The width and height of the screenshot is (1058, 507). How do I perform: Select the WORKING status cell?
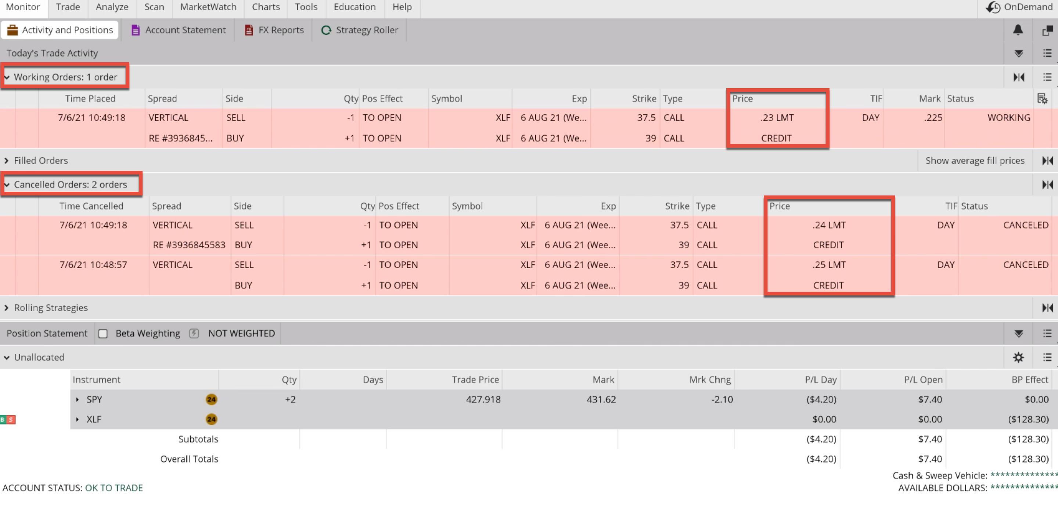tap(1009, 118)
